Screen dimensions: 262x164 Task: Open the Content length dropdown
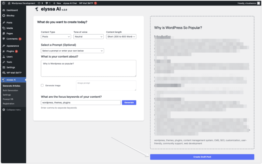click(x=121, y=37)
